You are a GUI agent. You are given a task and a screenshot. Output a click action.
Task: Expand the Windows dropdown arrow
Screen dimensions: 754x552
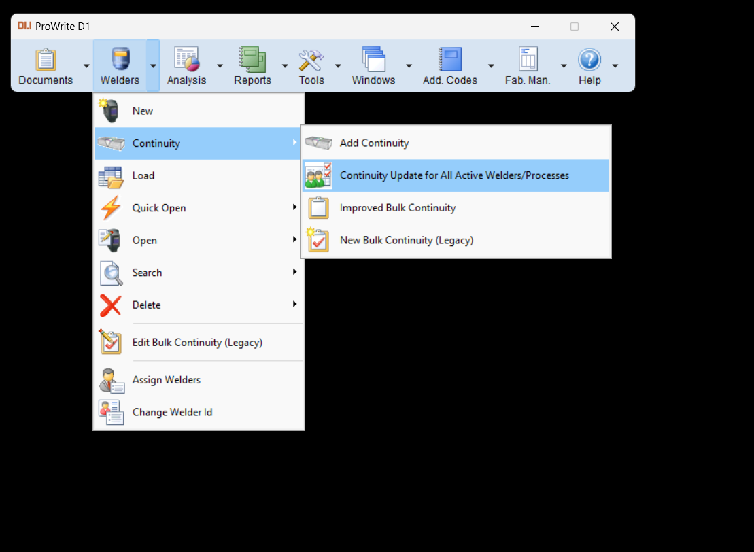pos(409,65)
